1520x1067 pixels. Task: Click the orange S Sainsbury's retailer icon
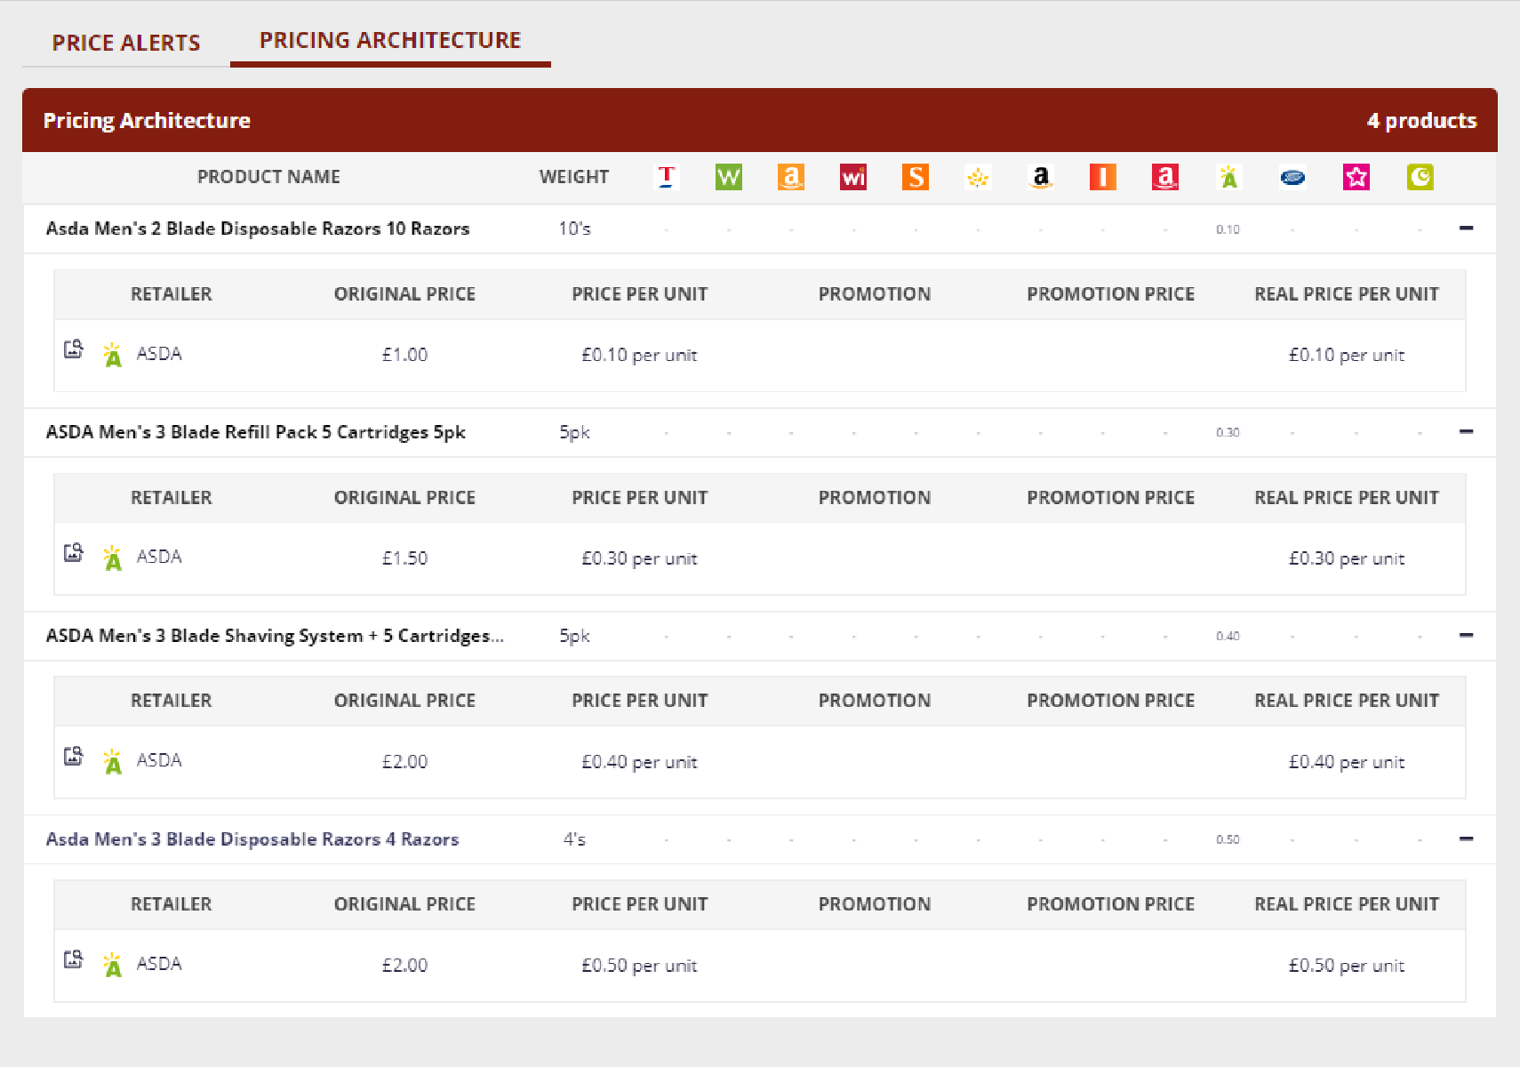[916, 177]
